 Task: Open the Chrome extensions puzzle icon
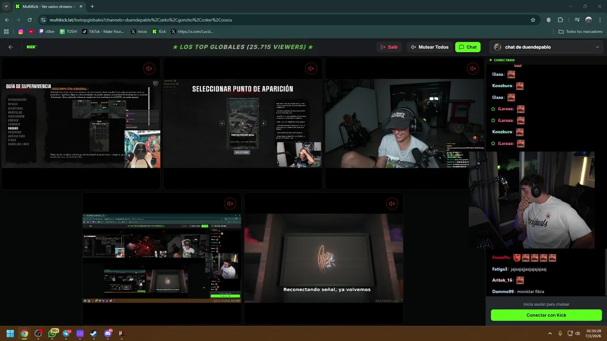tap(560, 20)
